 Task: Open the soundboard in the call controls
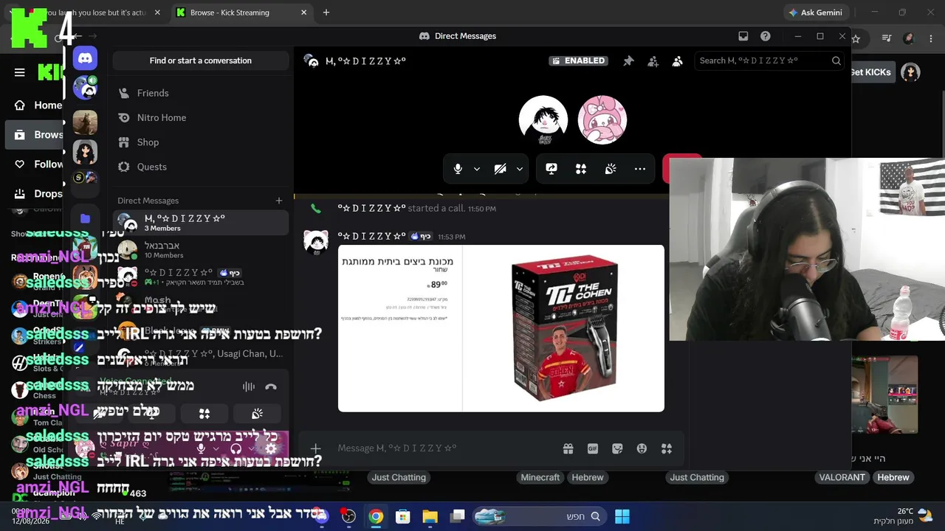click(611, 169)
